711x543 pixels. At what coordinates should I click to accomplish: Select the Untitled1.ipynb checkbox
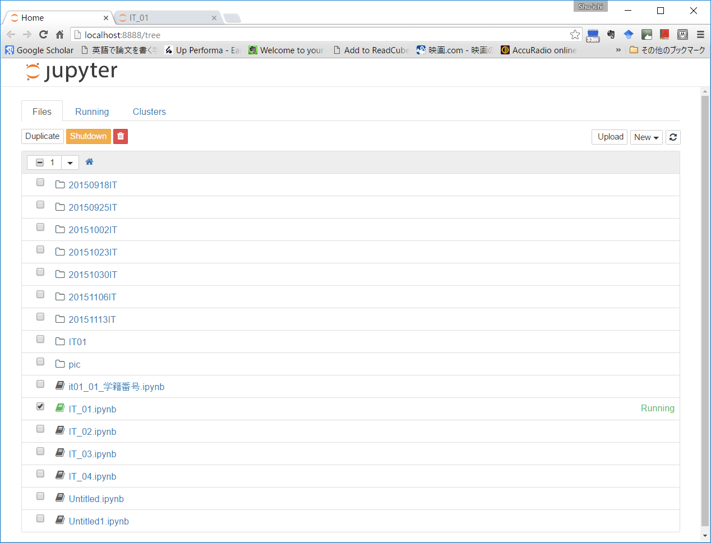(x=40, y=518)
